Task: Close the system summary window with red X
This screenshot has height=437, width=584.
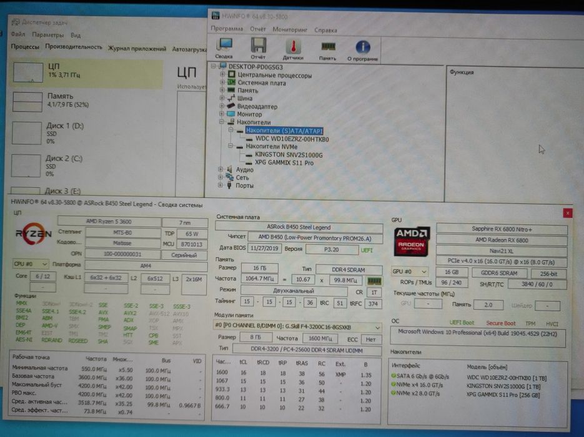Action: 568,213
